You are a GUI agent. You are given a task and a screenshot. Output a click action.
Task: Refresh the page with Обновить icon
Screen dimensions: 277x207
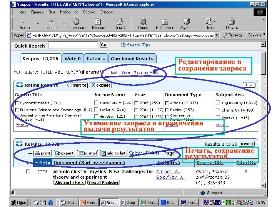pyautogui.click(x=98, y=21)
